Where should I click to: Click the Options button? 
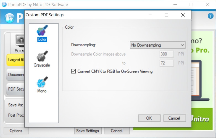coord(16,131)
